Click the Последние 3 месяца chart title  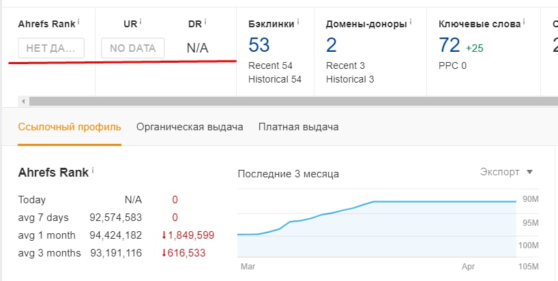click(289, 174)
